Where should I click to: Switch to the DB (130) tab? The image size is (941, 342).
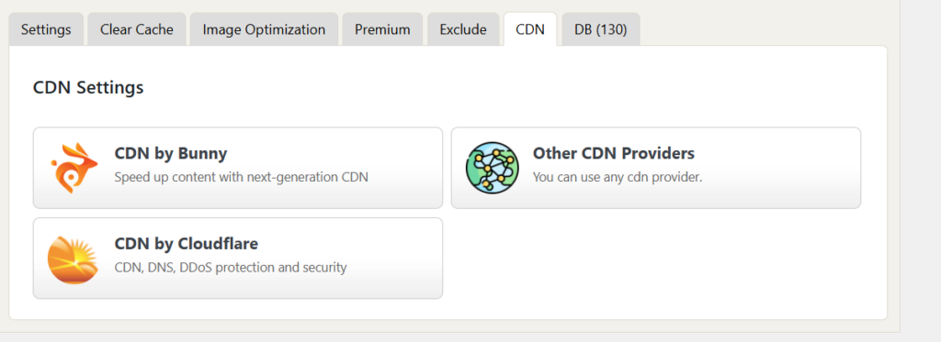[x=601, y=29]
